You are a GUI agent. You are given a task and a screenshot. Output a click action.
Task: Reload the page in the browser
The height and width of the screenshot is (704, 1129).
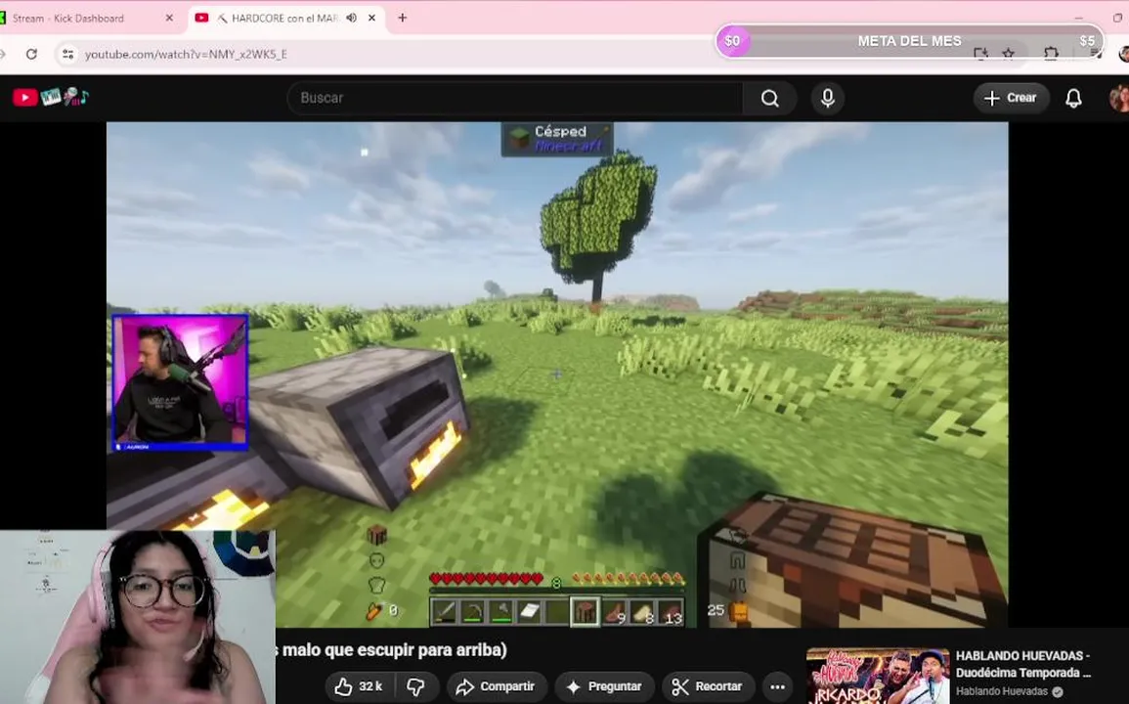pos(31,54)
